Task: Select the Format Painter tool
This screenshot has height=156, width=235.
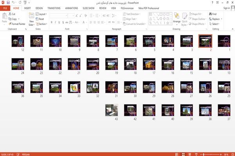Action: click(x=17, y=24)
